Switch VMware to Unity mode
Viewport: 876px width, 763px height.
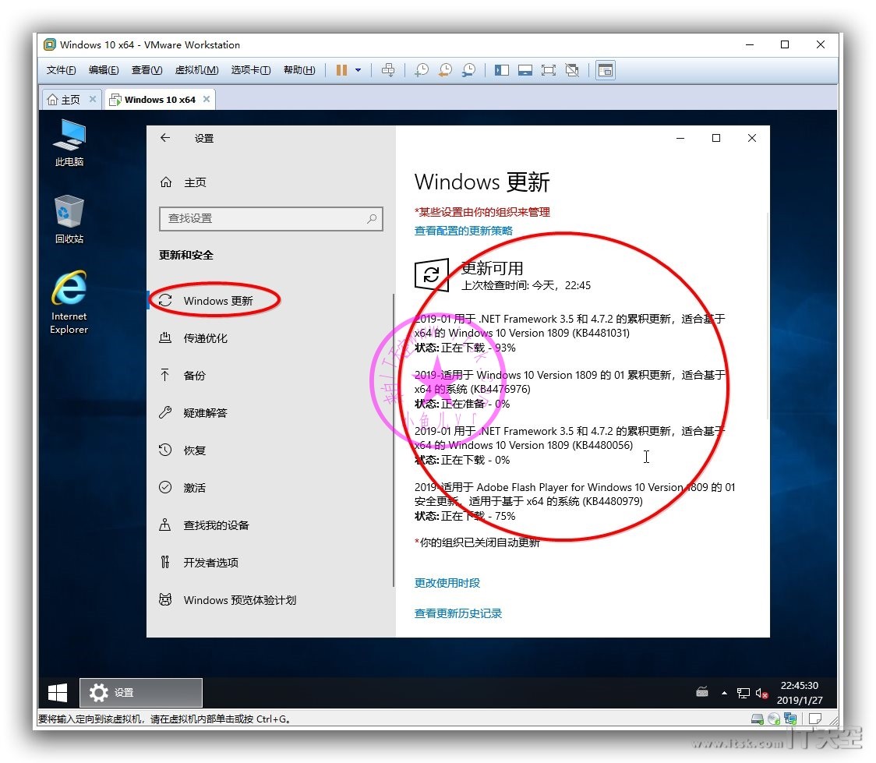572,70
